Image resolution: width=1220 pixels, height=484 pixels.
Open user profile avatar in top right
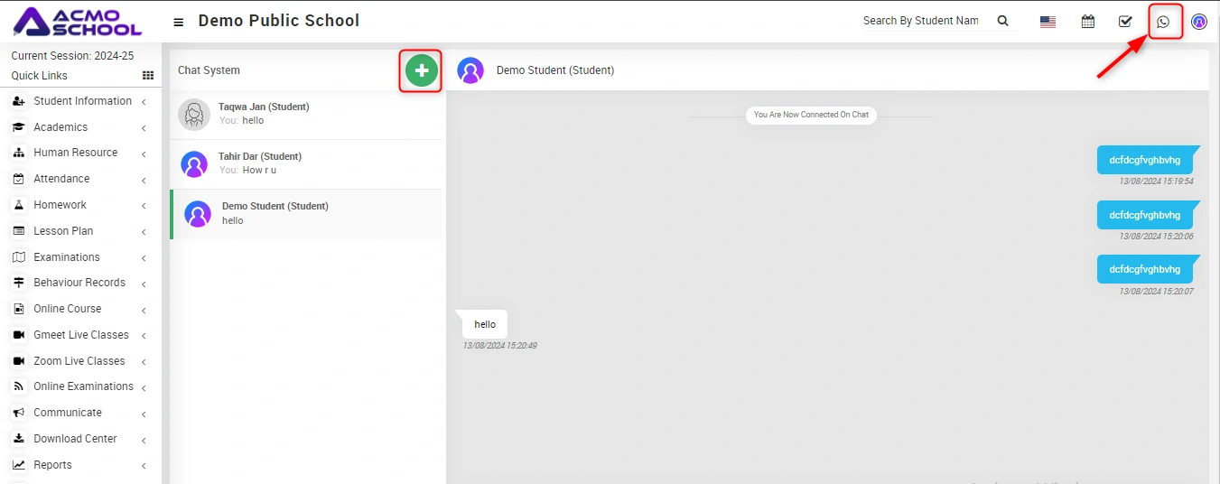point(1199,22)
